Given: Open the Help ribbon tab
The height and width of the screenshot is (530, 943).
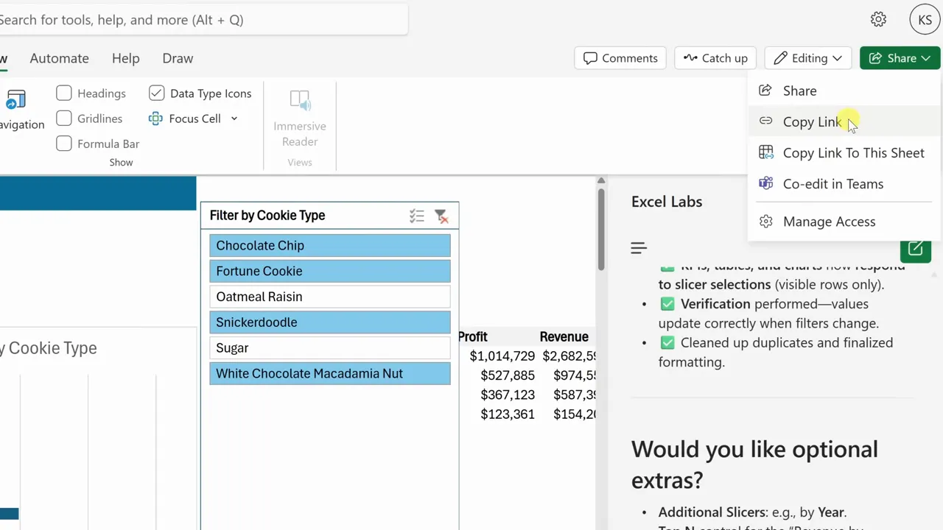Looking at the screenshot, I should (x=126, y=58).
